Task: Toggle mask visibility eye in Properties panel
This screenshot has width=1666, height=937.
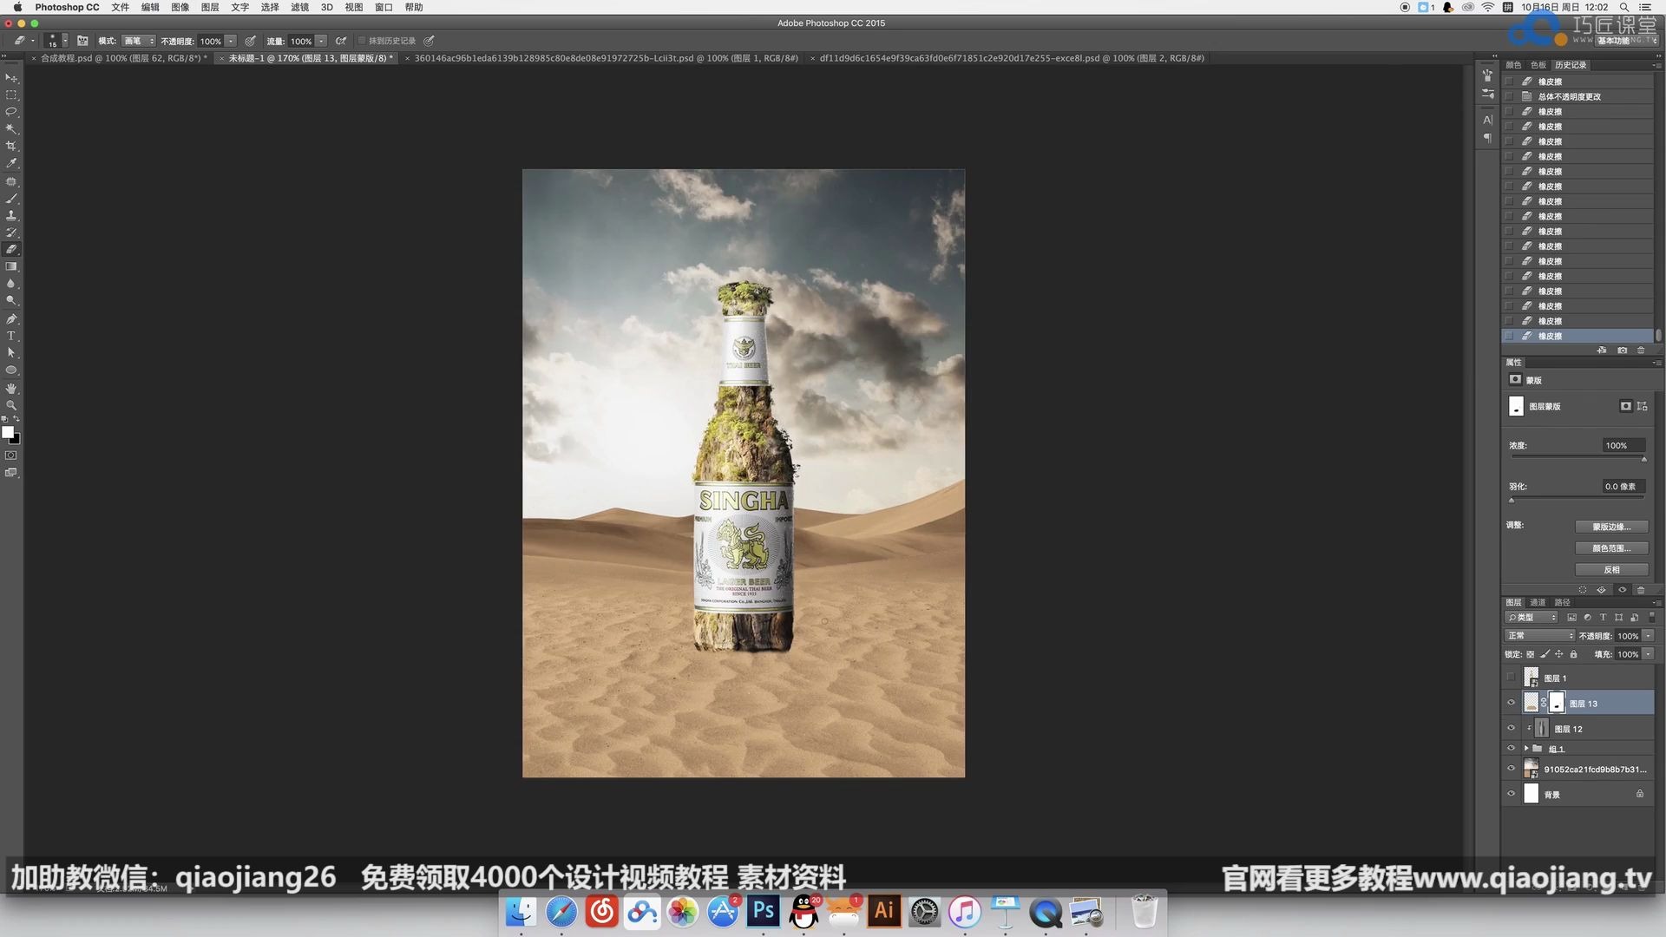Action: (1622, 590)
